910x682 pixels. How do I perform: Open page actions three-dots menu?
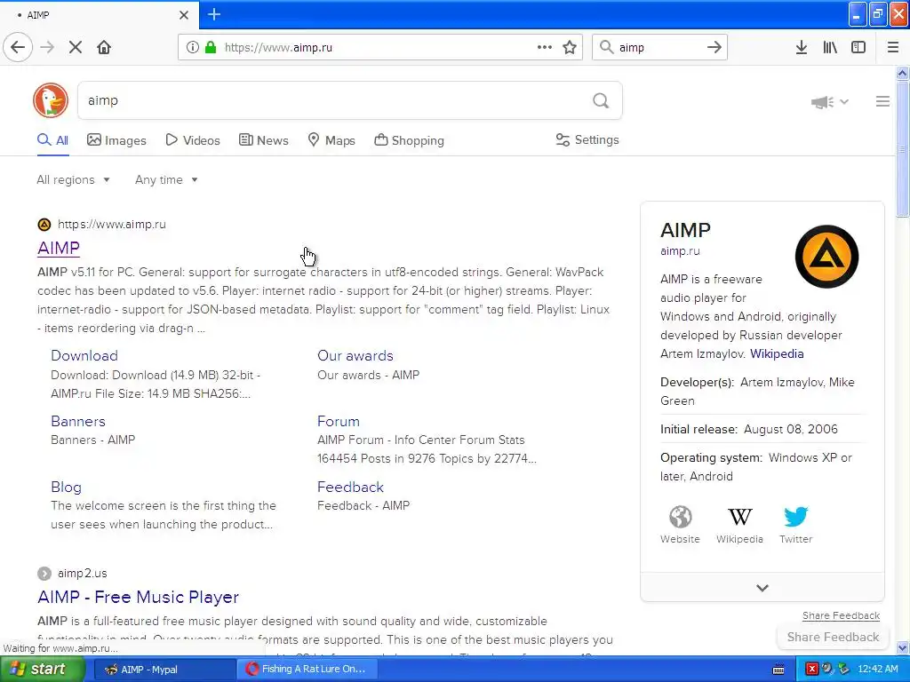[x=545, y=48]
